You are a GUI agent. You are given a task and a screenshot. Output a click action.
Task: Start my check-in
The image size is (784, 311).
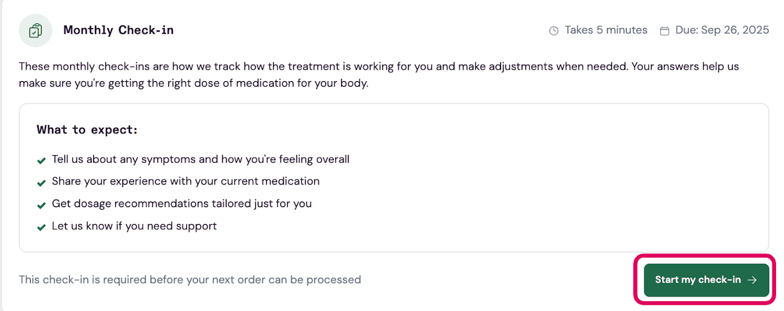click(x=706, y=280)
